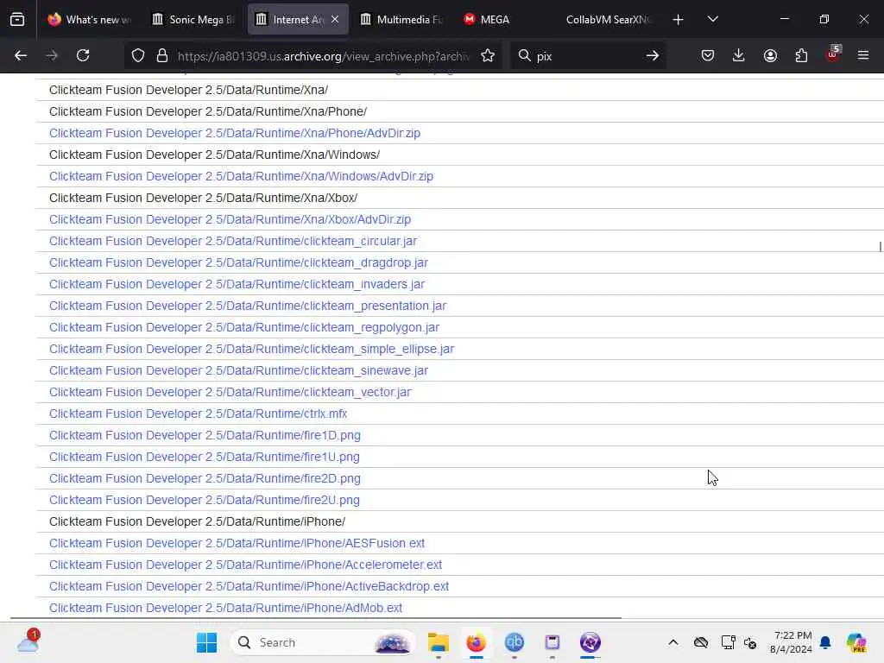Image resolution: width=884 pixels, height=663 pixels.
Task: Switch to the Multimedia Fusion tab
Action: point(402,19)
